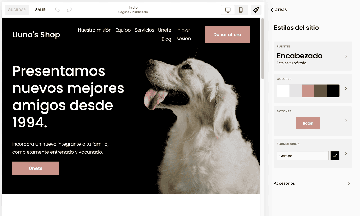Click the Donar ahora button
The image size is (360, 216).
[x=227, y=34]
